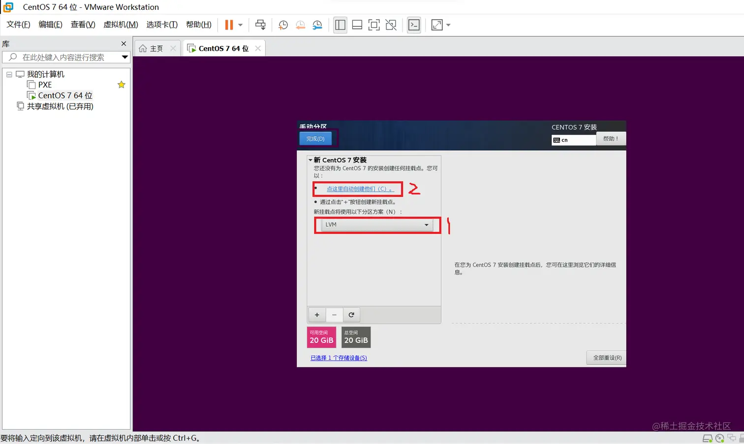Close the library (库) panel
Screen dimensions: 744x444
point(124,44)
